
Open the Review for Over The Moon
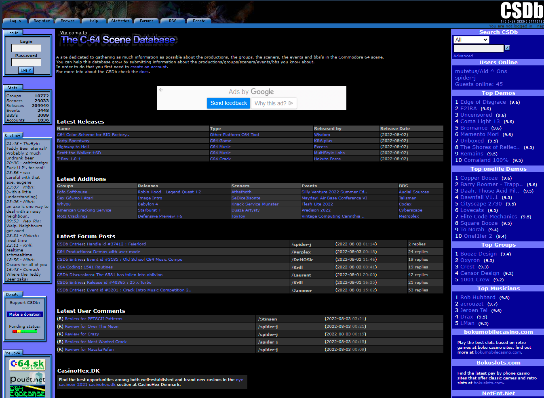tap(92, 327)
